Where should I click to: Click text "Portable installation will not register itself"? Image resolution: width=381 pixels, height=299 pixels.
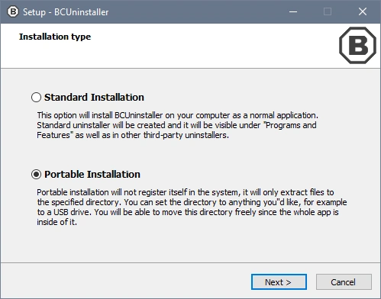tap(112, 192)
